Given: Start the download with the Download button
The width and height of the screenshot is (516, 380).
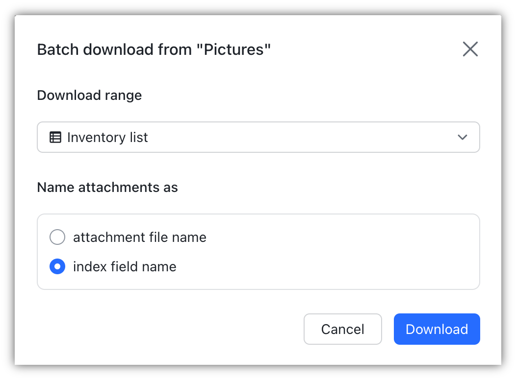Looking at the screenshot, I should coord(437,329).
